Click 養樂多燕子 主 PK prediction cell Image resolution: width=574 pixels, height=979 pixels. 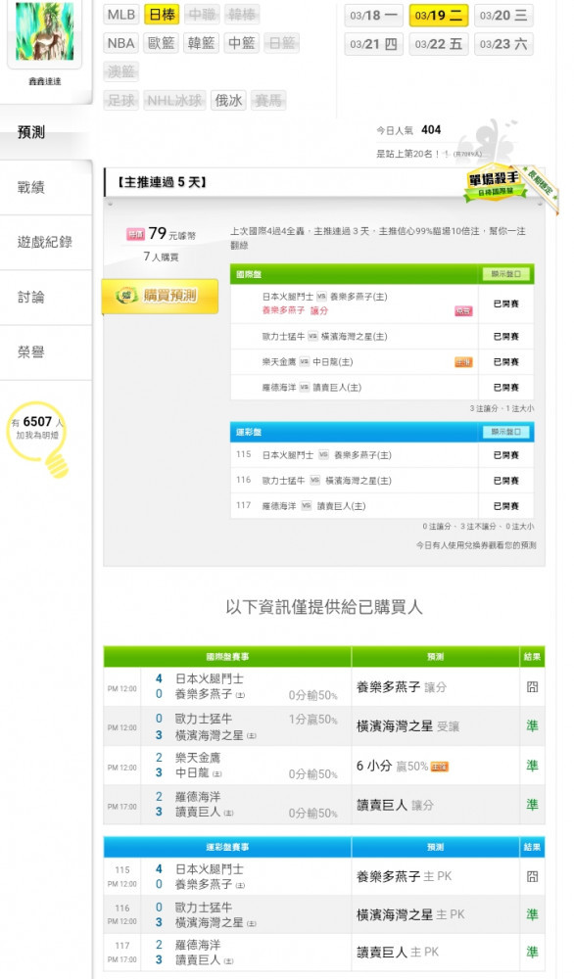435,876
